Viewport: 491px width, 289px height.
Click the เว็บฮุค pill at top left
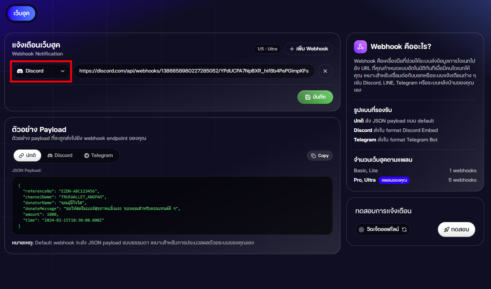click(x=21, y=13)
